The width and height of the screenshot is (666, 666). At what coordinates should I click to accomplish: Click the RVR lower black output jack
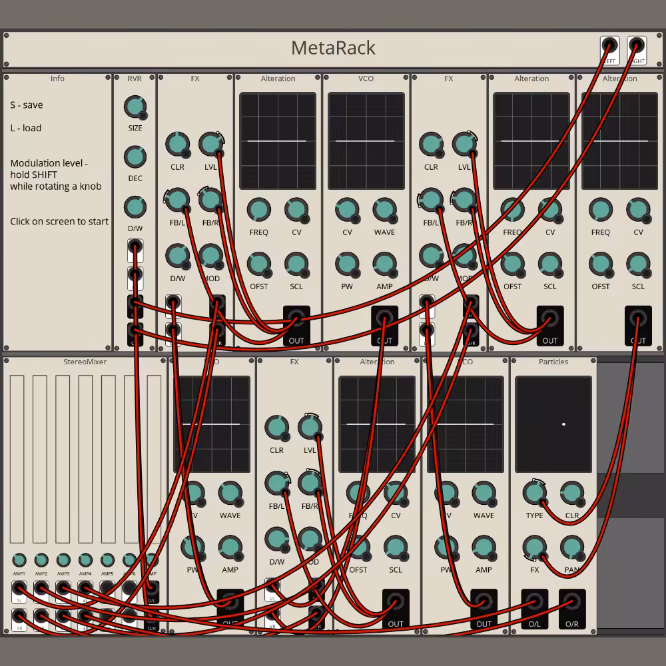135,330
